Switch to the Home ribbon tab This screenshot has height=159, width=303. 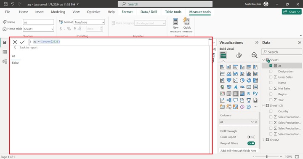[24, 12]
